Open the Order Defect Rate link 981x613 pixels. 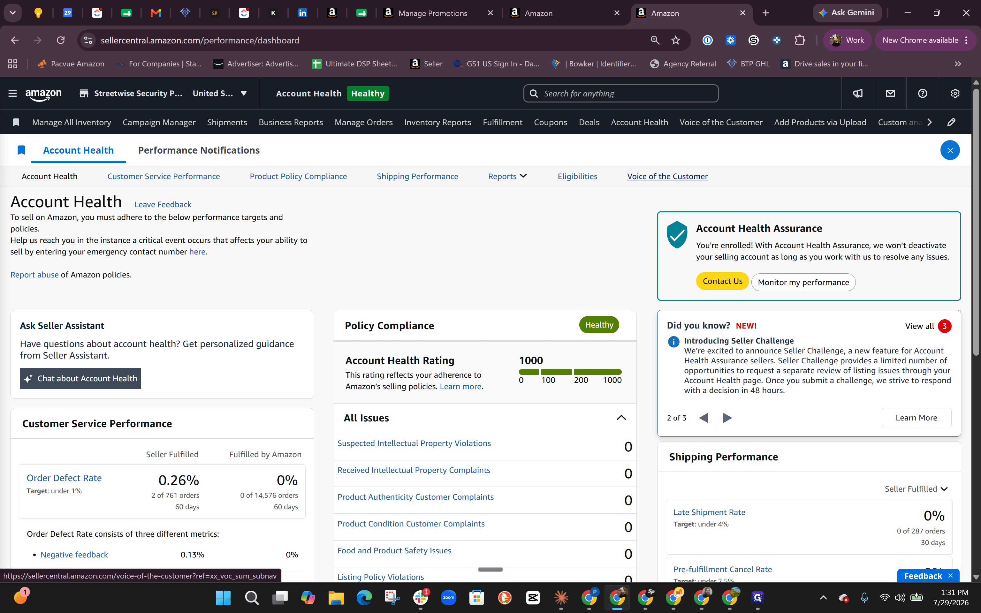point(64,478)
